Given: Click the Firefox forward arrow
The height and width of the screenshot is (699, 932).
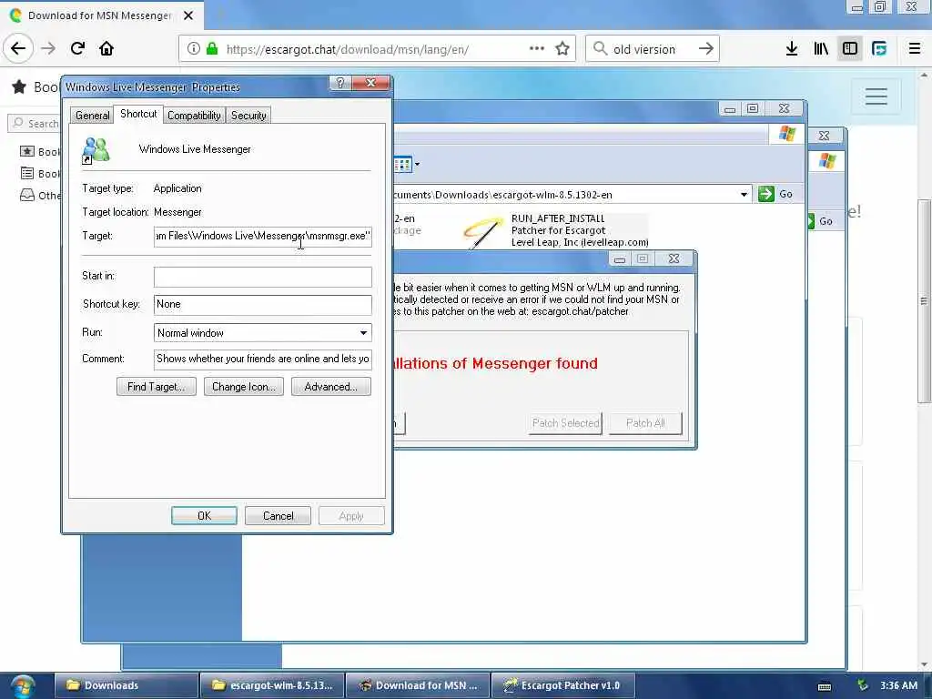Looking at the screenshot, I should point(48,48).
